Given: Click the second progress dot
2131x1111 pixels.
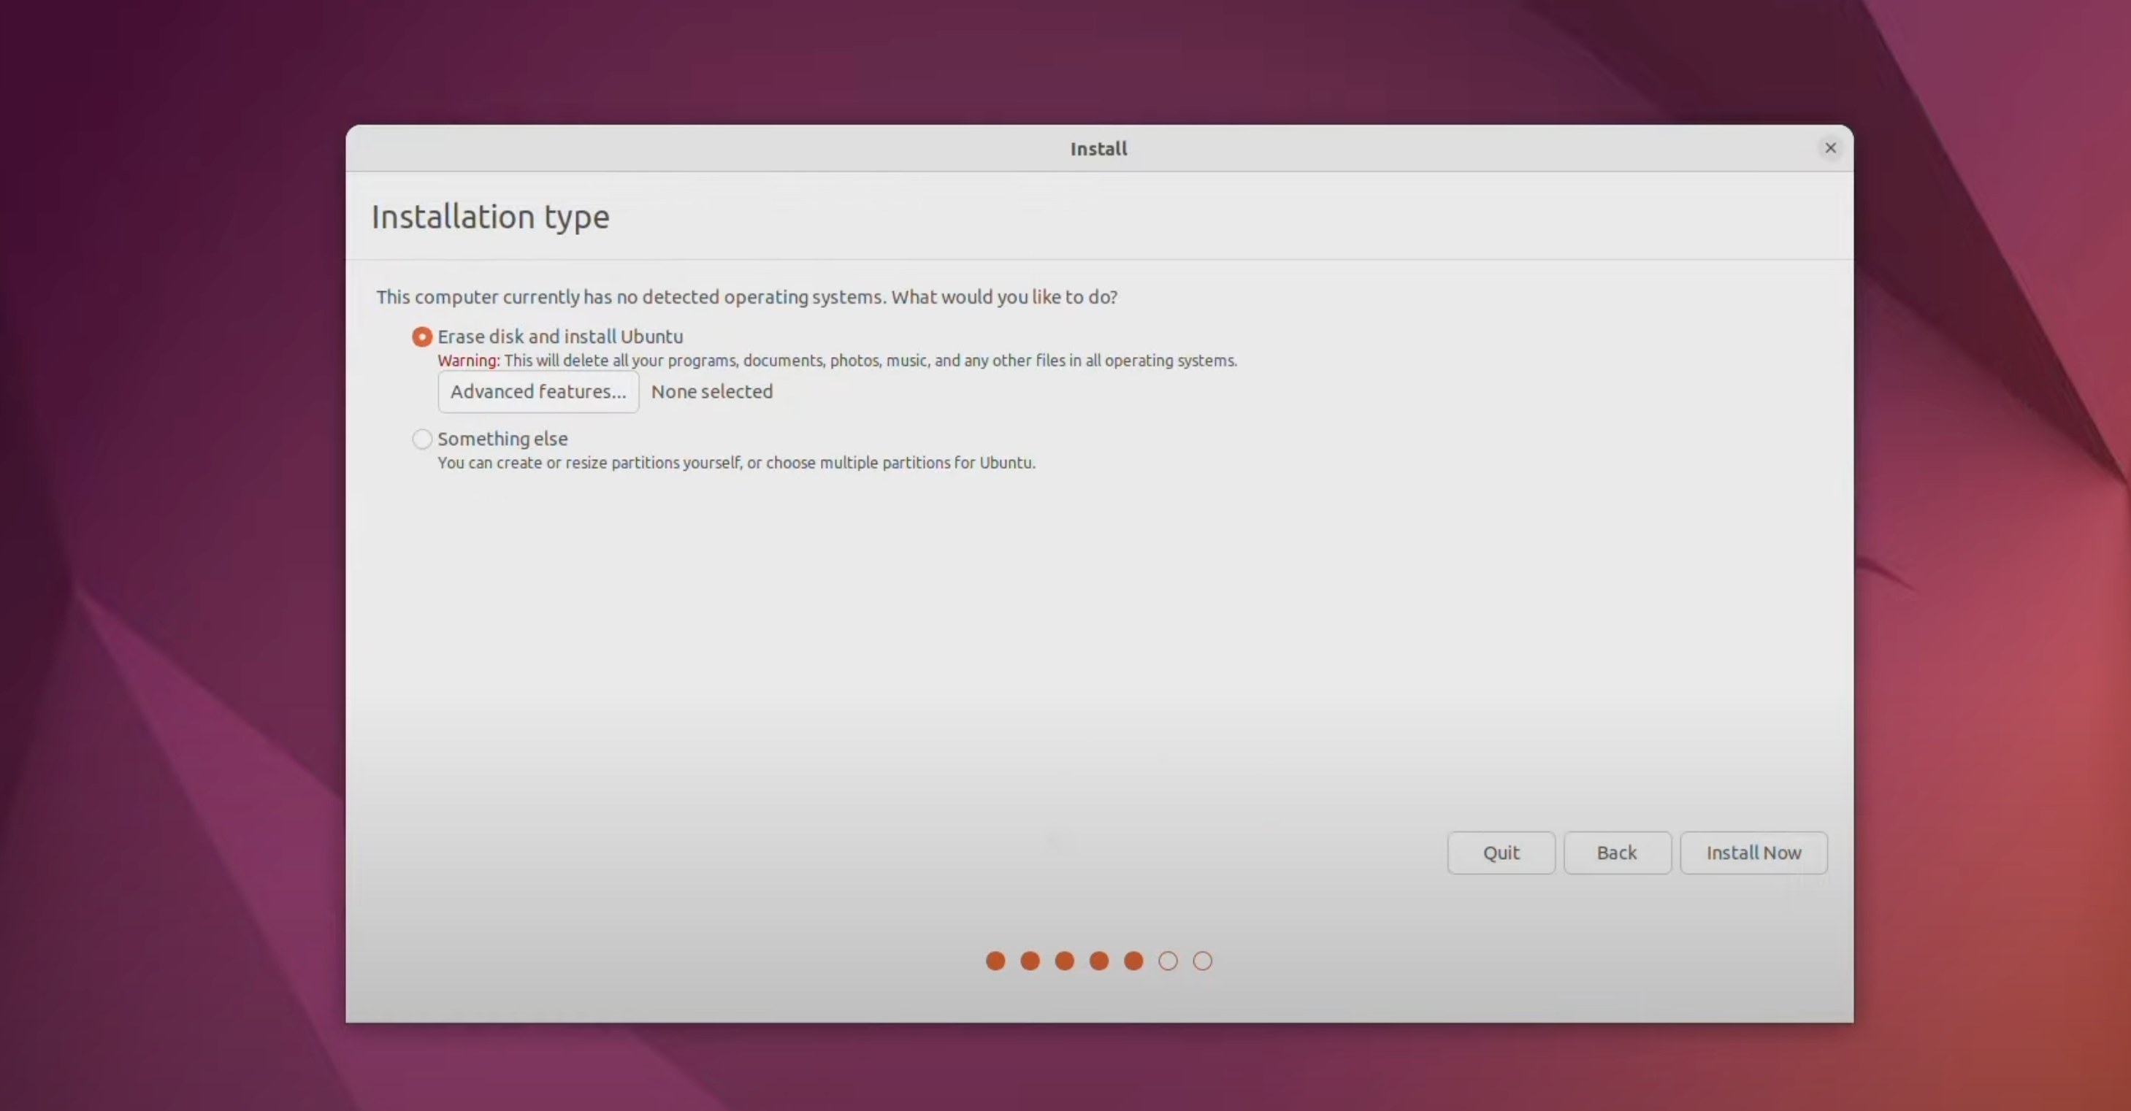Looking at the screenshot, I should tap(1030, 961).
